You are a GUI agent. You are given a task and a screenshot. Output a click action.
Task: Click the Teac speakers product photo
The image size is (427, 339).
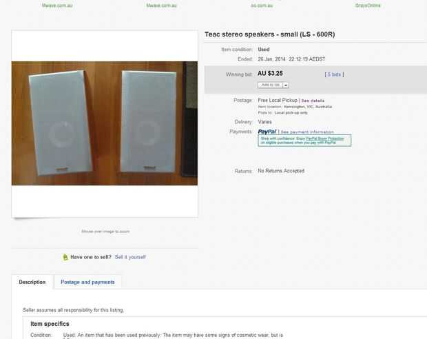[x=105, y=123]
